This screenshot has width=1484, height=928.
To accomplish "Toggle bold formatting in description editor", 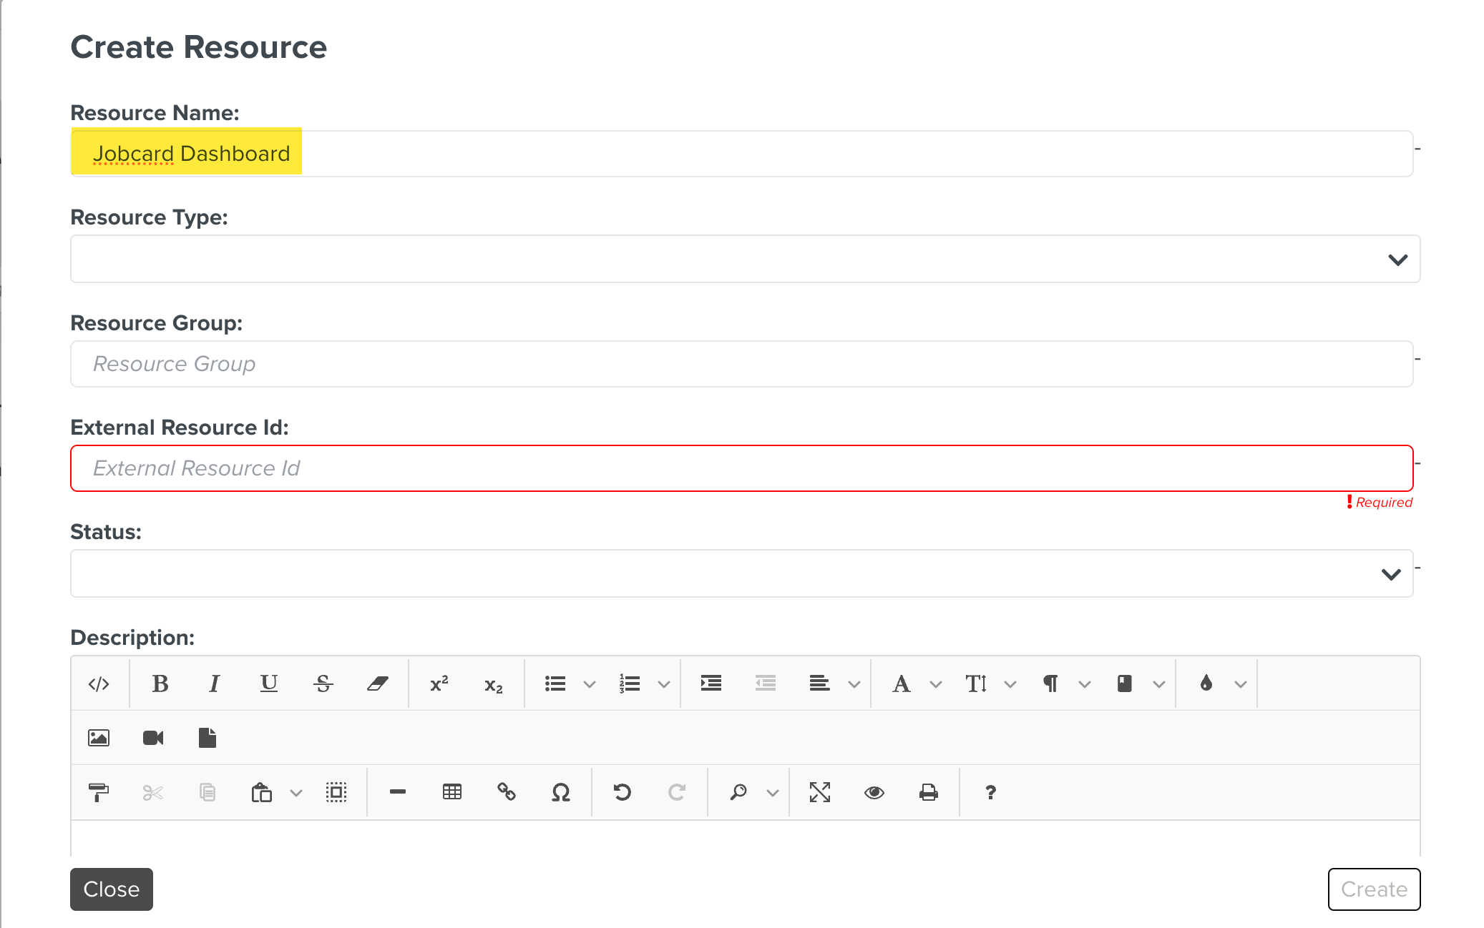I will [x=160, y=684].
